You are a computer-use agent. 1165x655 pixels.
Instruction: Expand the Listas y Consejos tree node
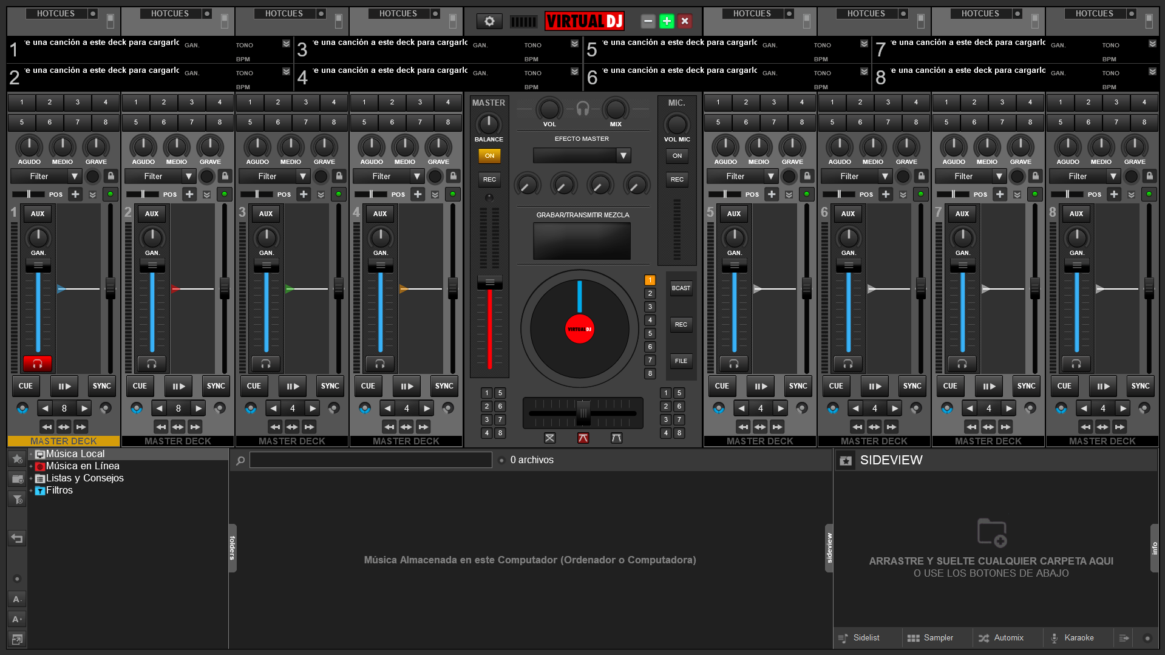click(31, 478)
